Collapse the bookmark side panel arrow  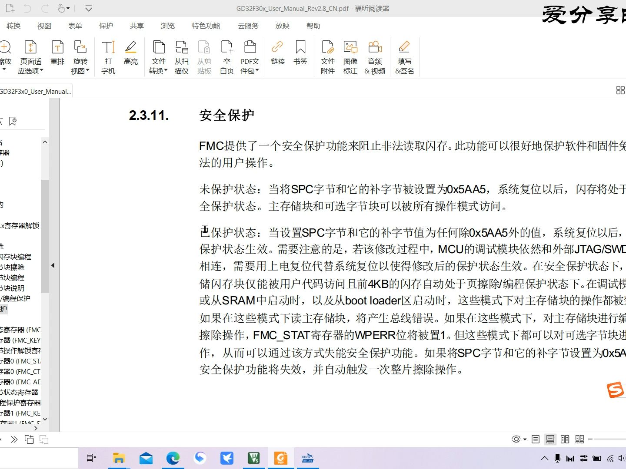[x=53, y=265]
